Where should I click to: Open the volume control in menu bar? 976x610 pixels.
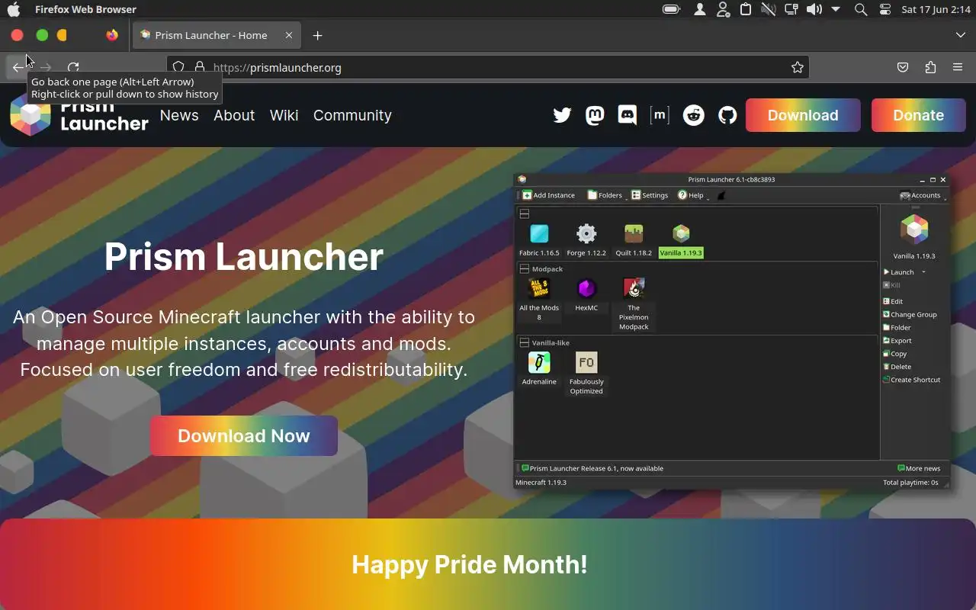click(814, 9)
